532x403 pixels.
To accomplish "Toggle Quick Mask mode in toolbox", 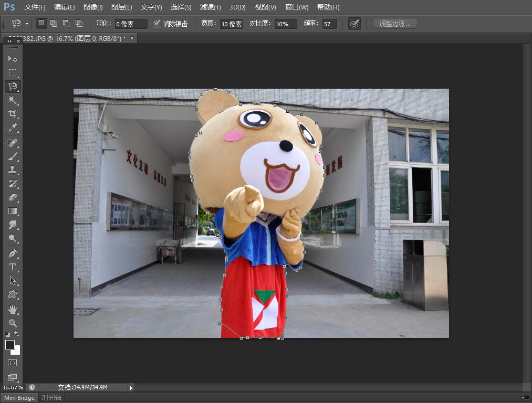I will [13, 363].
